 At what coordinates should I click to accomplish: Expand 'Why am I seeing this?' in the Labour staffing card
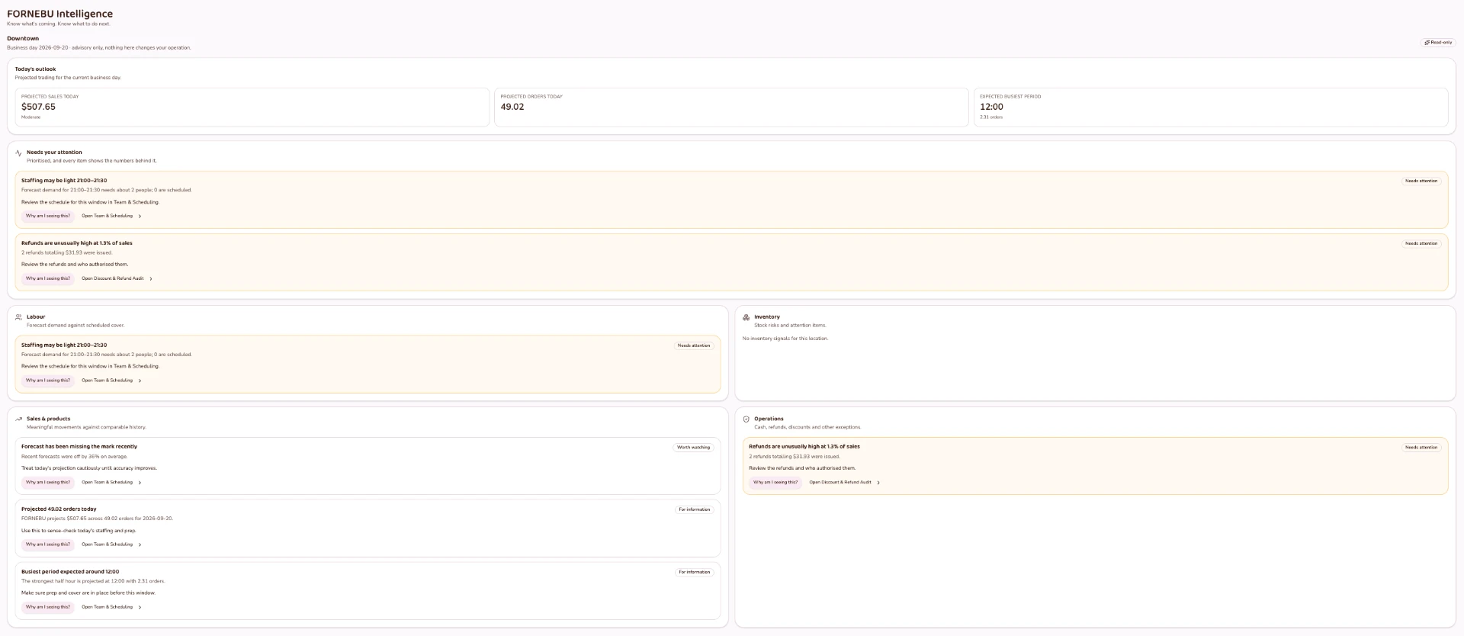pos(48,381)
